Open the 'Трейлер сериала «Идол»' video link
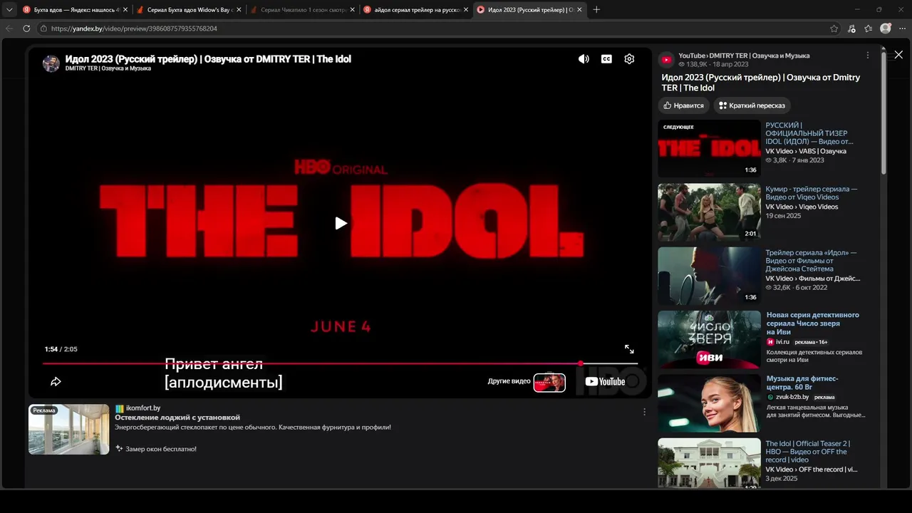The height and width of the screenshot is (513, 912). coord(811,261)
